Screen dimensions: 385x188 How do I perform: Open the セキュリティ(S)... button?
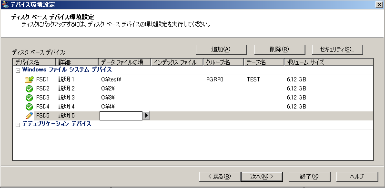point(337,49)
